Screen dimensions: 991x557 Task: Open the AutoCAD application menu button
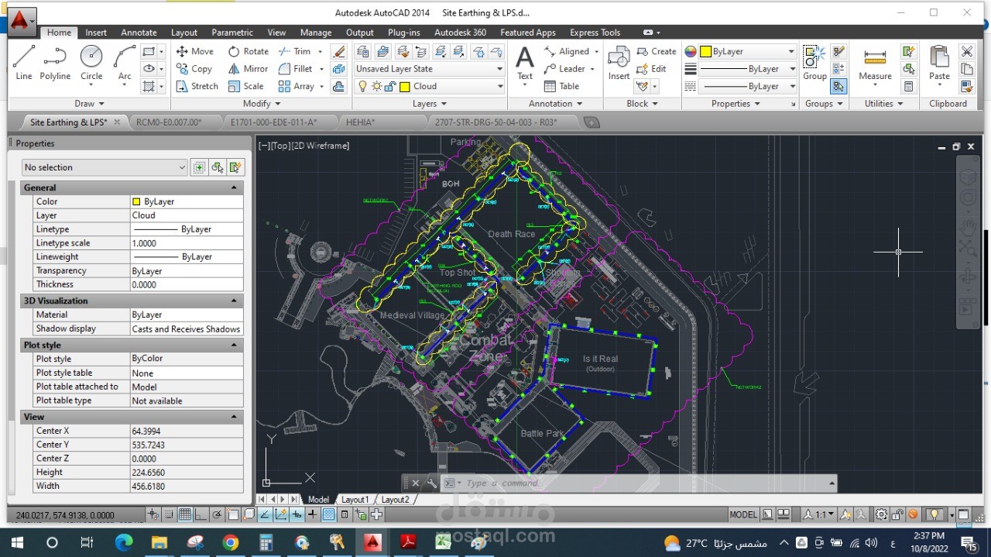[x=22, y=22]
